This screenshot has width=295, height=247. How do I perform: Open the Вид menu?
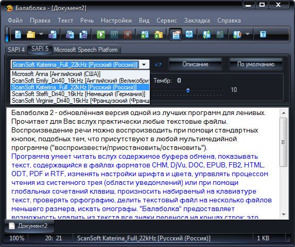[144, 21]
